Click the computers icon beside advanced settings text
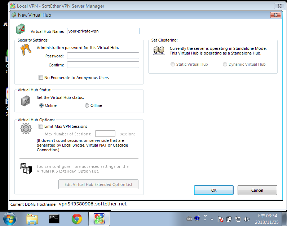 click(x=26, y=169)
